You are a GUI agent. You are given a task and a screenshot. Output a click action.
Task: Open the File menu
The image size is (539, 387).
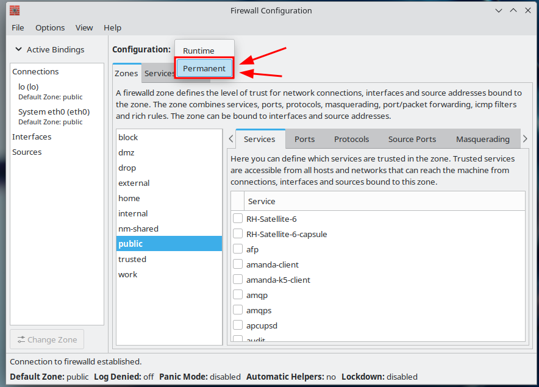coord(18,27)
